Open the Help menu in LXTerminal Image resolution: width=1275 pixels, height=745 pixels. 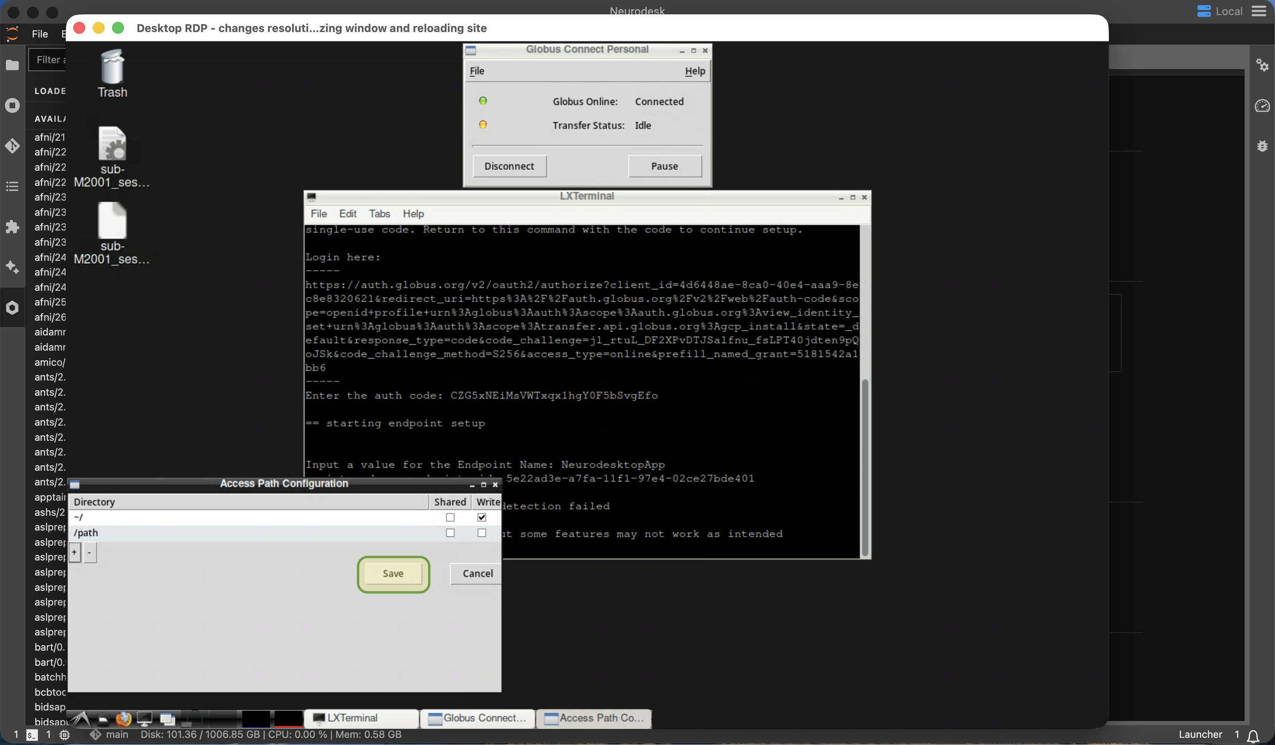coord(413,214)
